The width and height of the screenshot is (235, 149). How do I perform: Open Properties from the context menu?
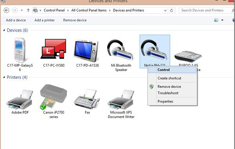[x=172, y=101]
